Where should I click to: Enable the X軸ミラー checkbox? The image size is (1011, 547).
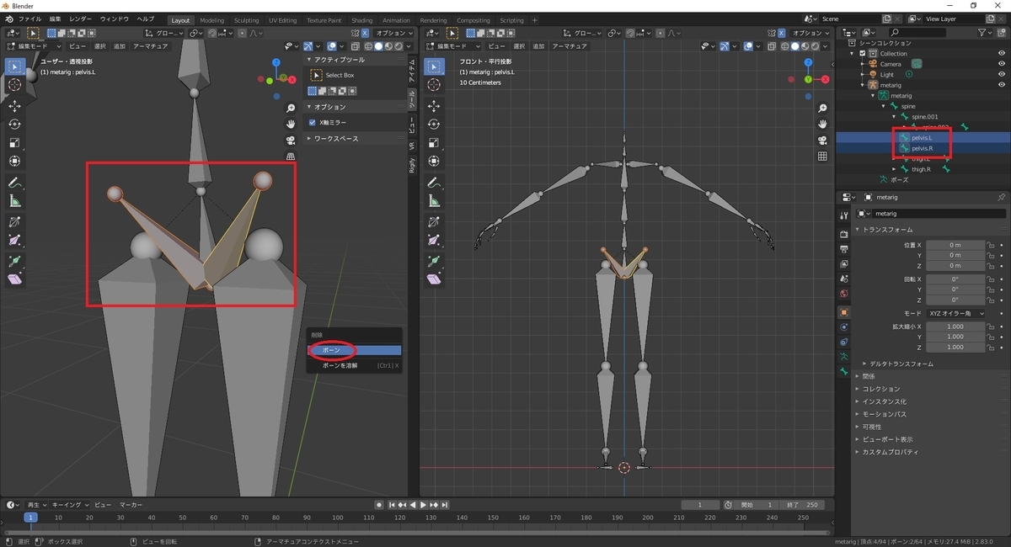(x=313, y=123)
